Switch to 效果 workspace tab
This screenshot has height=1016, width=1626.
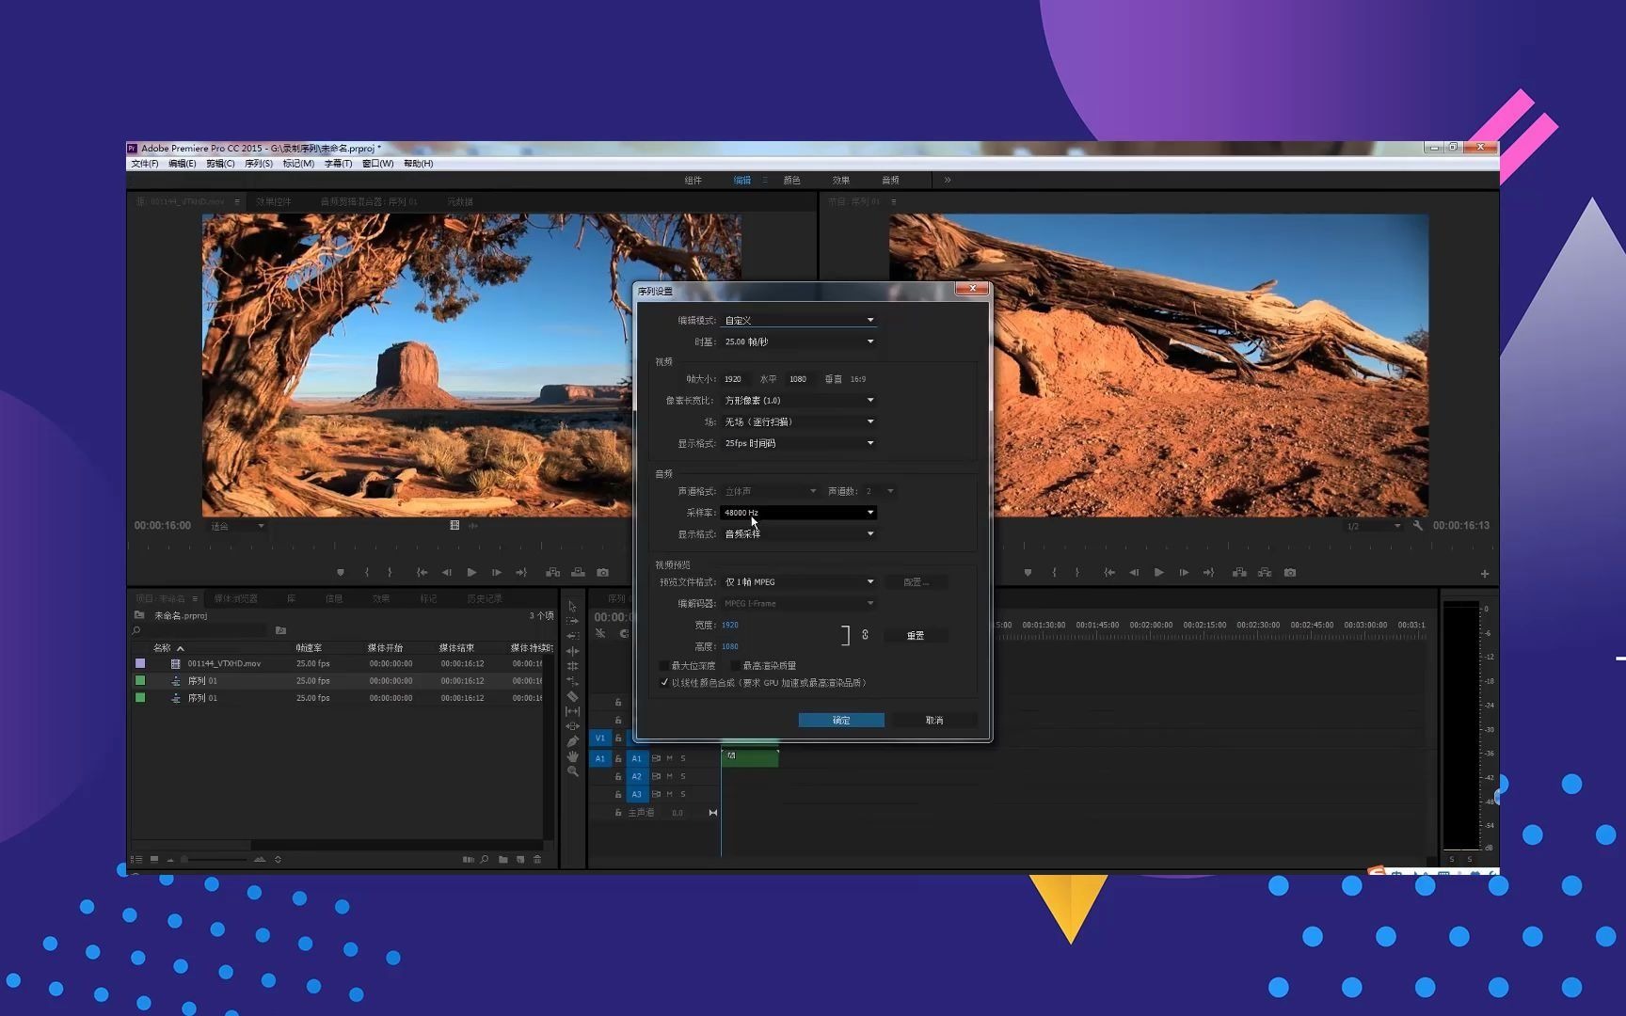click(x=841, y=180)
